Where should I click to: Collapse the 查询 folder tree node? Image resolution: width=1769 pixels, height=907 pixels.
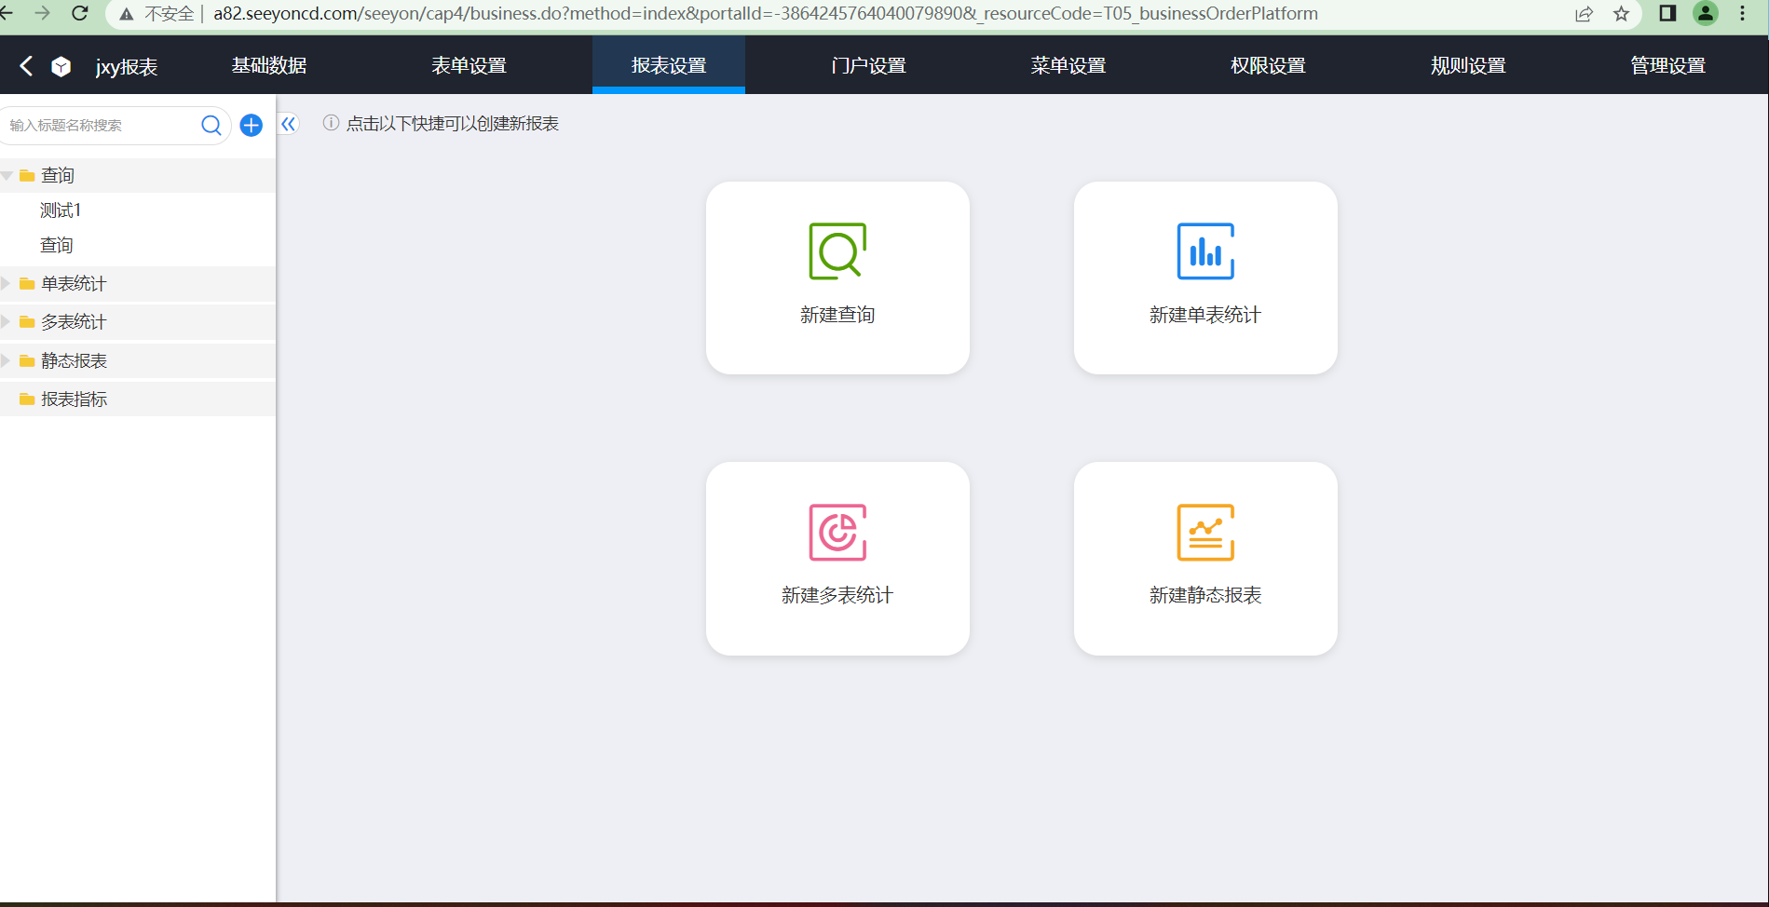[7, 176]
